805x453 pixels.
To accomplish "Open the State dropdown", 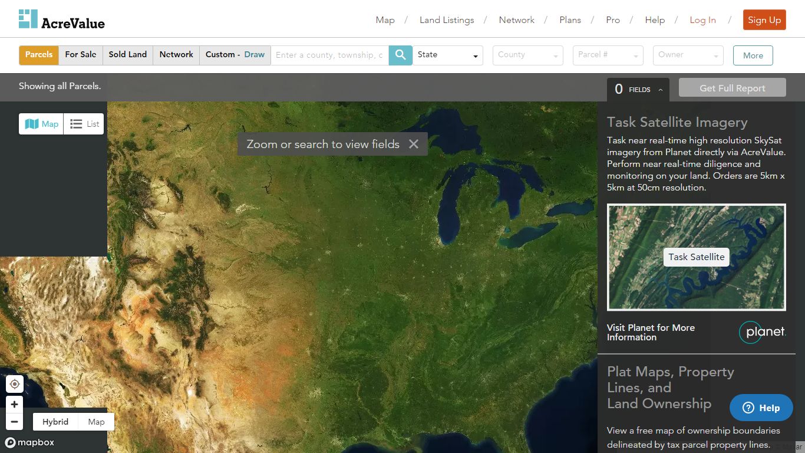I will pos(448,55).
